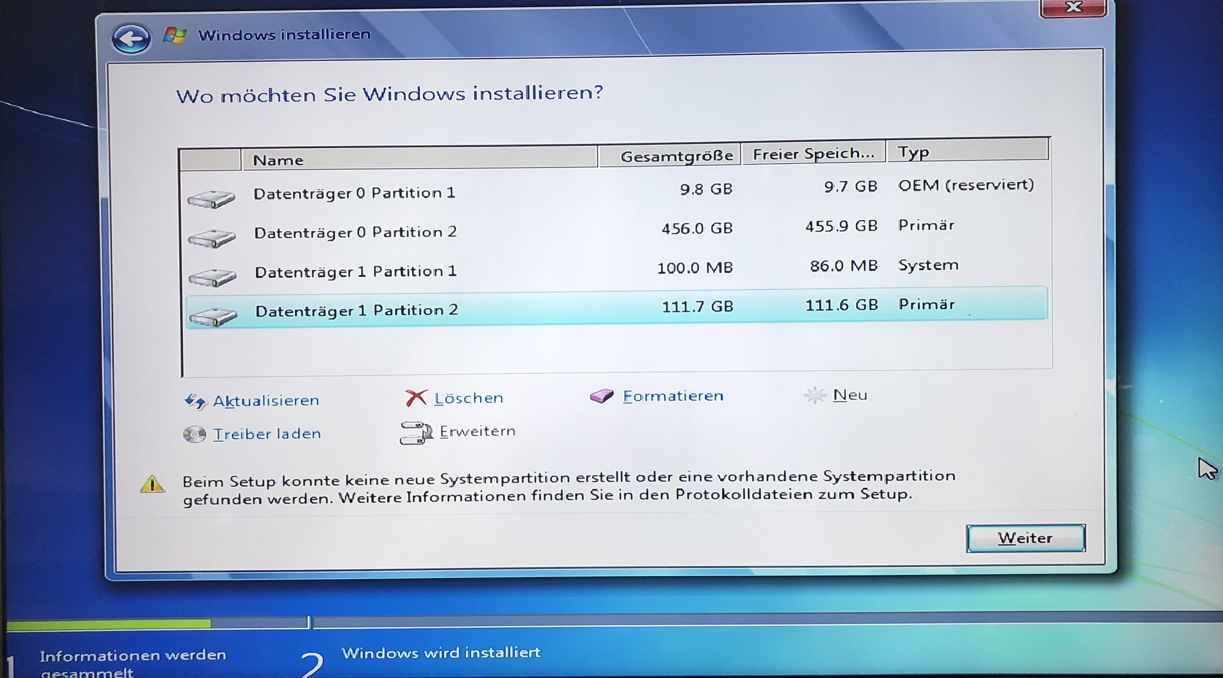
Task: Click the red X Löschen icon
Action: [416, 398]
